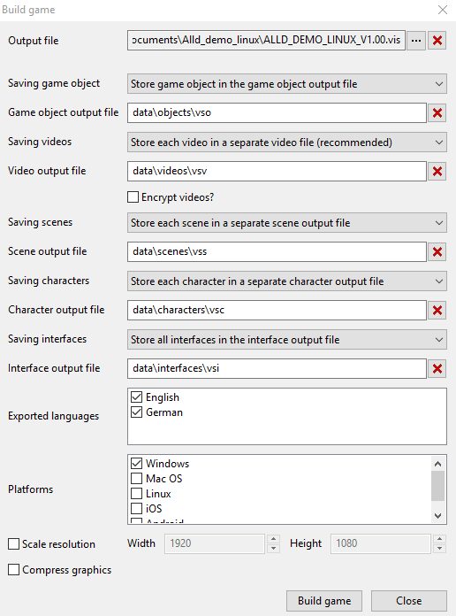Screen dimensions: 456x616
Task: Enable the Linux platform
Action: (x=137, y=493)
